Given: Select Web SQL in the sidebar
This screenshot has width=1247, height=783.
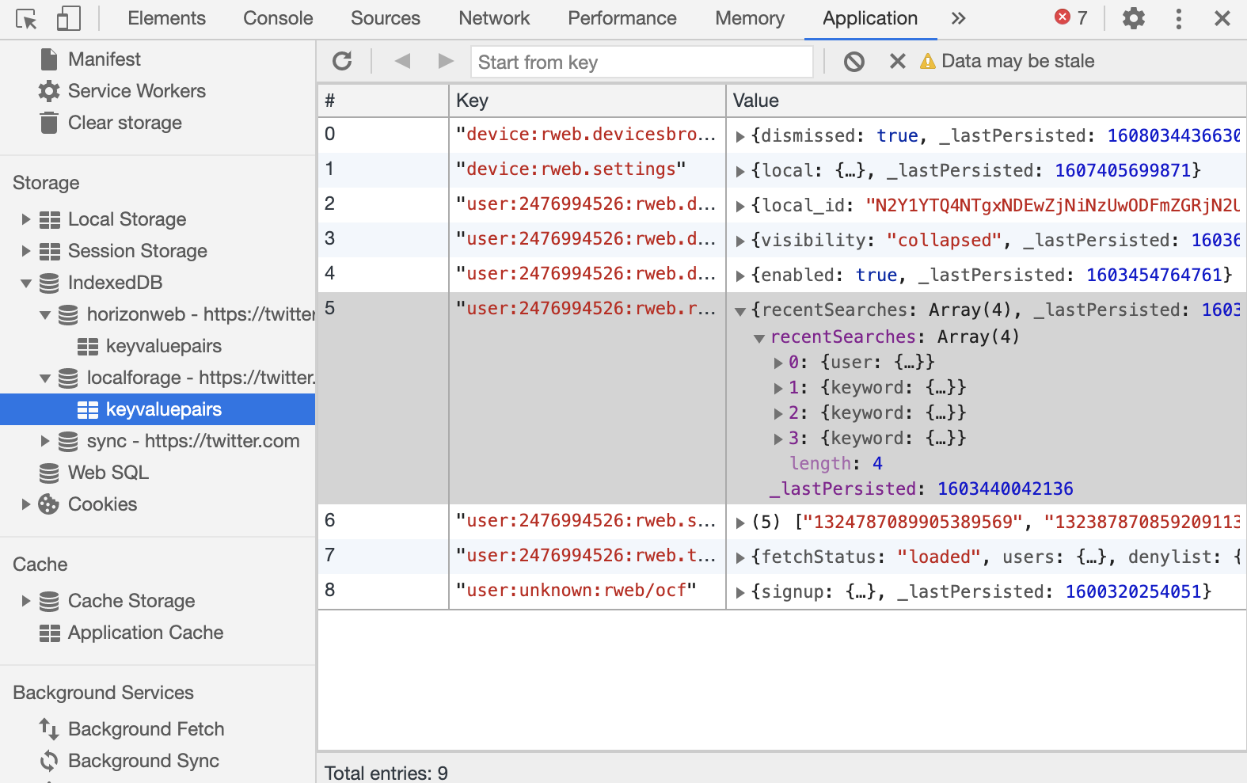Looking at the screenshot, I should tap(108, 473).
